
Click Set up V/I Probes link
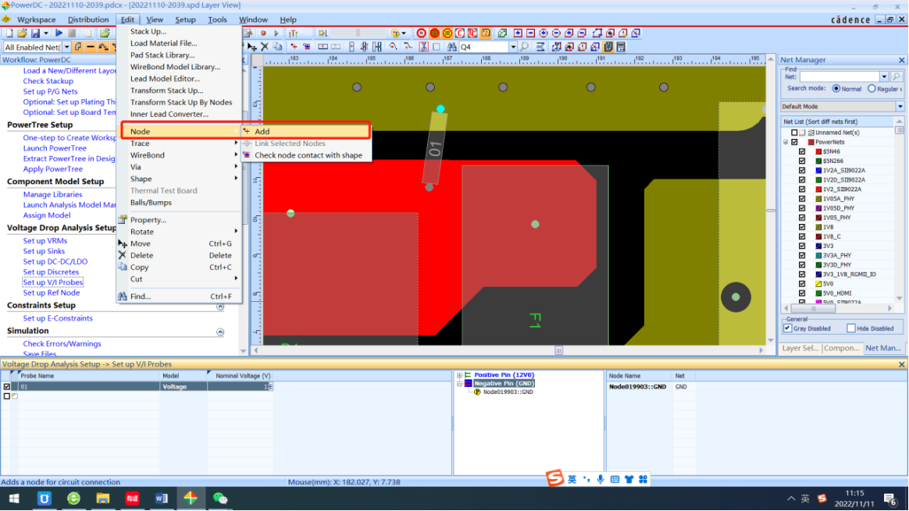[x=53, y=282]
